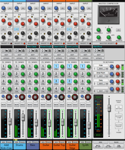Click the Delay FX return pan knob

118,81
